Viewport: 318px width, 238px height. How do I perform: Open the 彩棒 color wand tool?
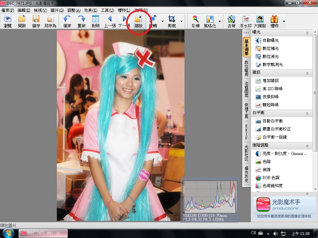[196, 21]
